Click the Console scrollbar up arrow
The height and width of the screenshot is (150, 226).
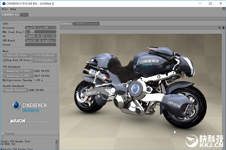pos(57,142)
